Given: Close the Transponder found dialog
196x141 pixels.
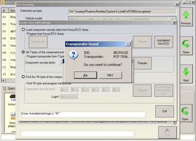Looking at the screenshot, I should point(128,44).
